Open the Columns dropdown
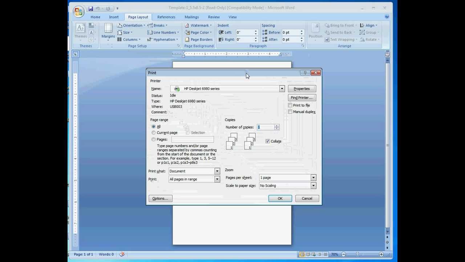The width and height of the screenshot is (465, 262). [x=129, y=39]
